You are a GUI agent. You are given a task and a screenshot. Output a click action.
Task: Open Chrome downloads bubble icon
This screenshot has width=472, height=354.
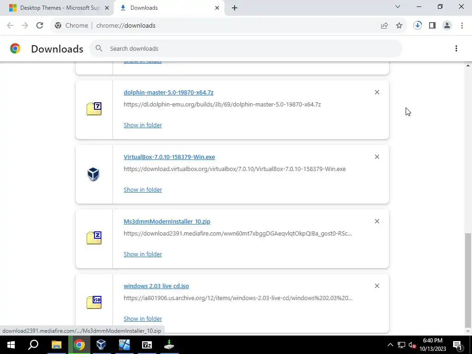tap(418, 26)
